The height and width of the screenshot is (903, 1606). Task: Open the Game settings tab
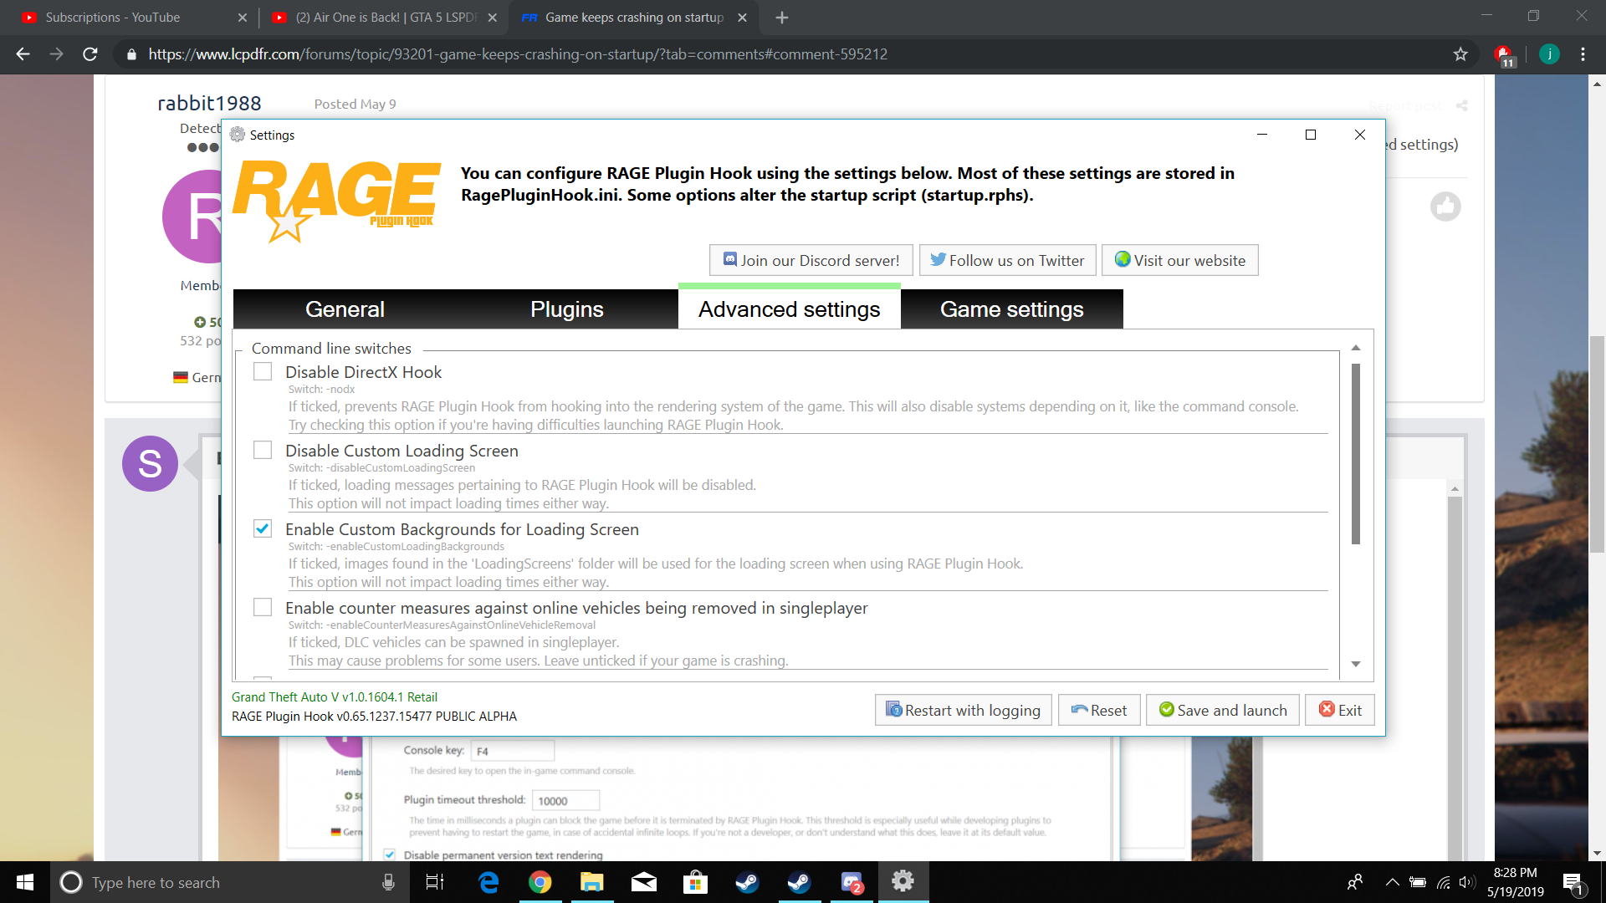click(x=1011, y=309)
